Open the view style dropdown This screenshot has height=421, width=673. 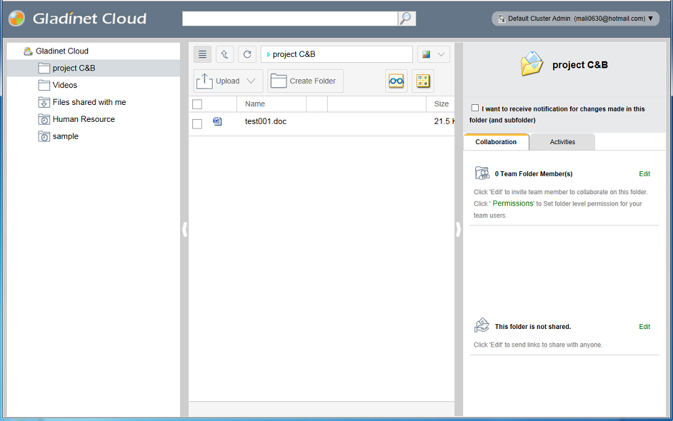point(433,55)
